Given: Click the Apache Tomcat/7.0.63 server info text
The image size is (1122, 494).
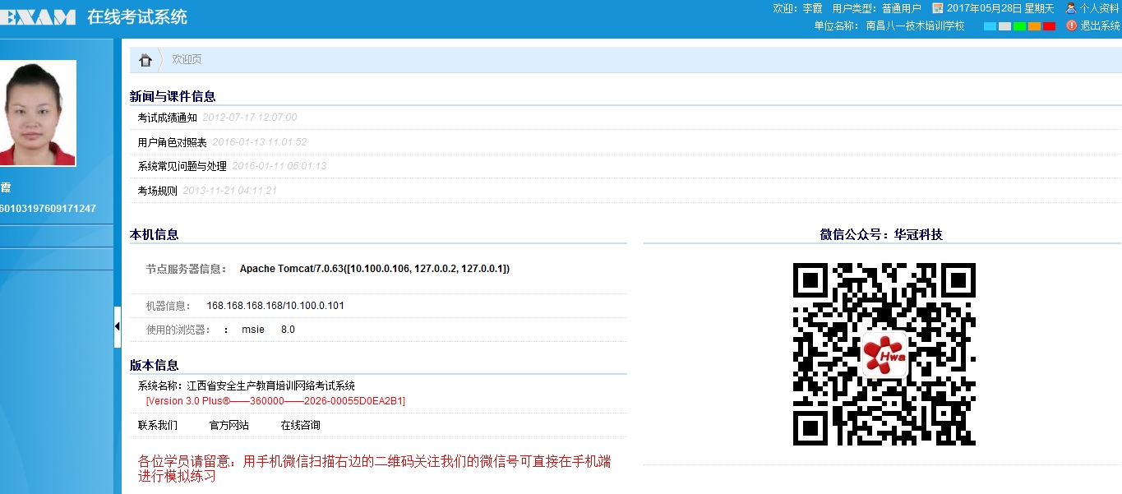Looking at the screenshot, I should 375,269.
